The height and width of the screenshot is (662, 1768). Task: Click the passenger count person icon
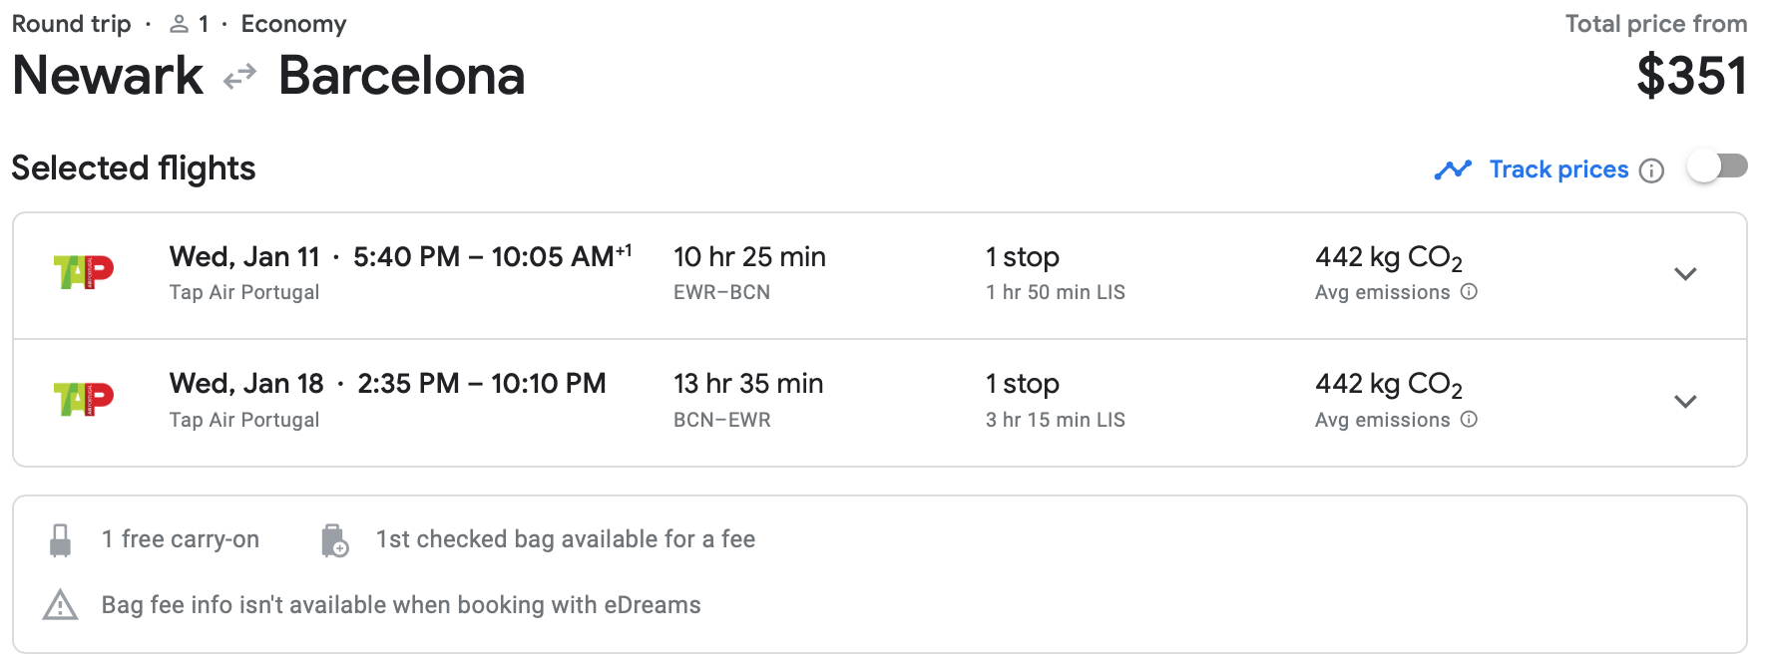click(179, 24)
